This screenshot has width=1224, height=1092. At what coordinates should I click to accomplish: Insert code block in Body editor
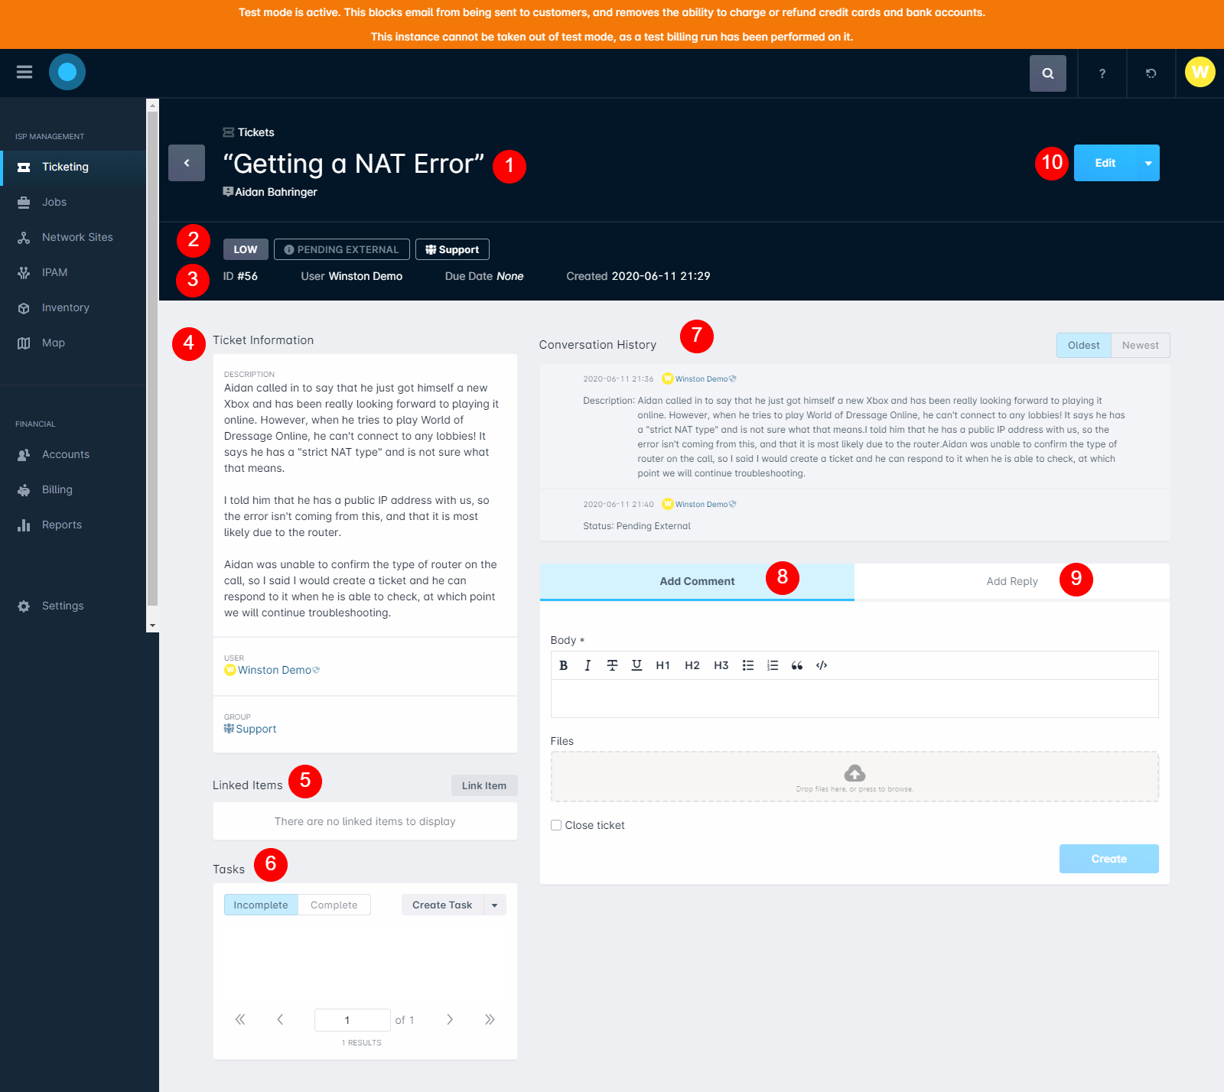822,665
